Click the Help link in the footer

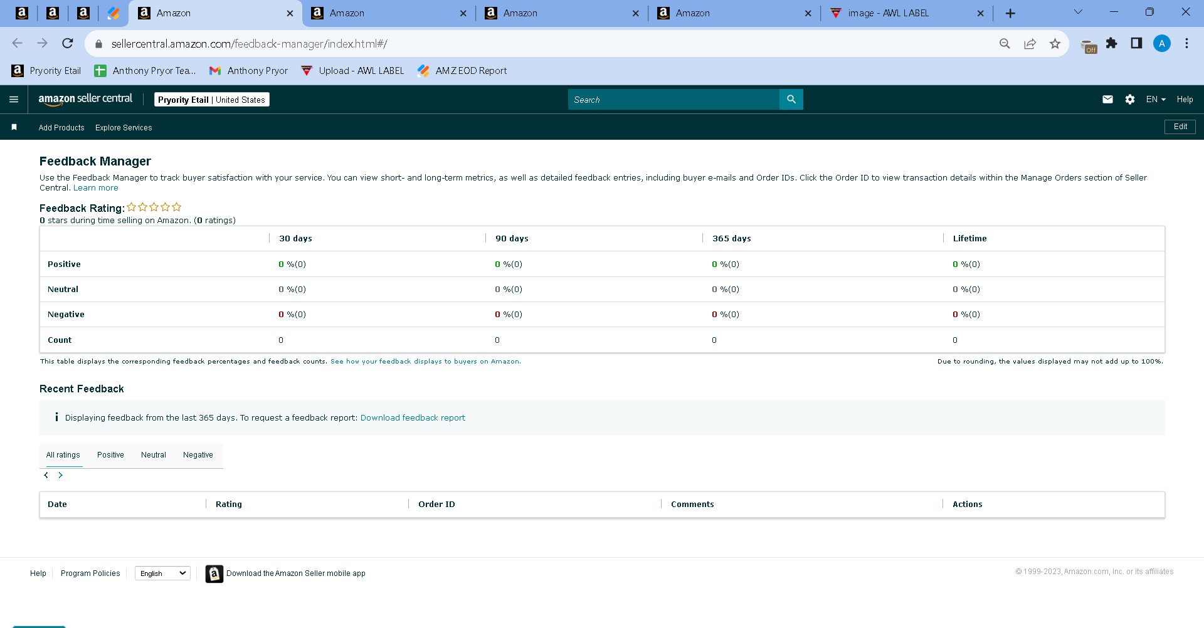[38, 573]
